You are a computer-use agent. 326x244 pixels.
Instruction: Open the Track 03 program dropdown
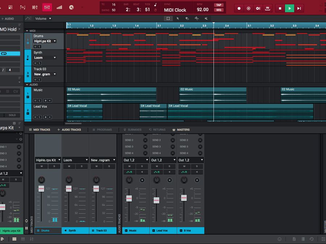tap(45, 74)
